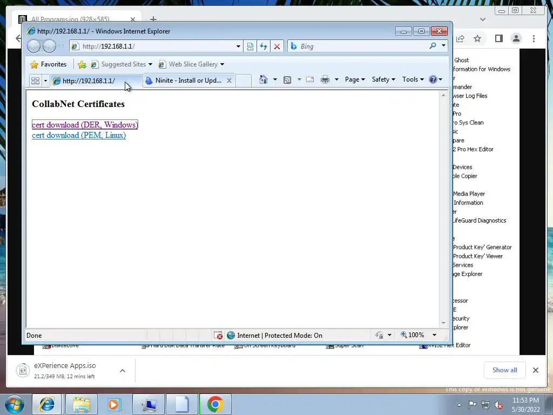Image resolution: width=553 pixels, height=415 pixels.
Task: Click the Read Mail icon
Action: (310, 79)
